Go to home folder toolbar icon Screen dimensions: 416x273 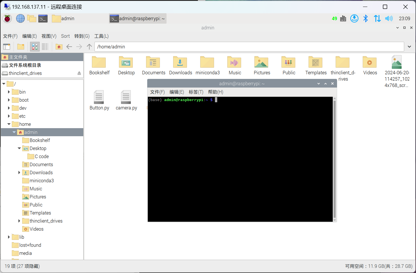pyautogui.click(x=59, y=47)
